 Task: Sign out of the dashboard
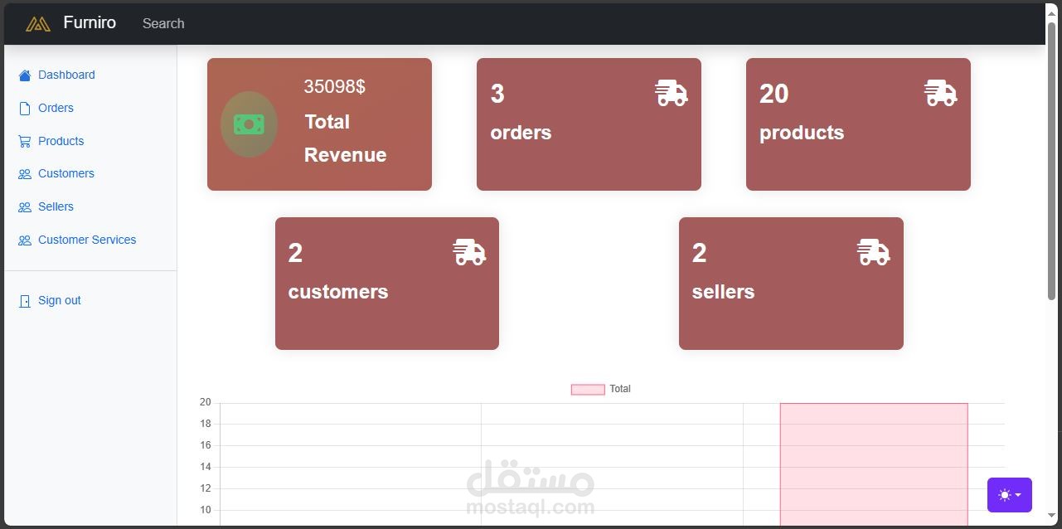60,300
